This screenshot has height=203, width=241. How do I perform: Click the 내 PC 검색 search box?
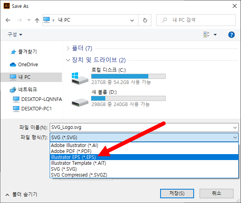point(196,20)
